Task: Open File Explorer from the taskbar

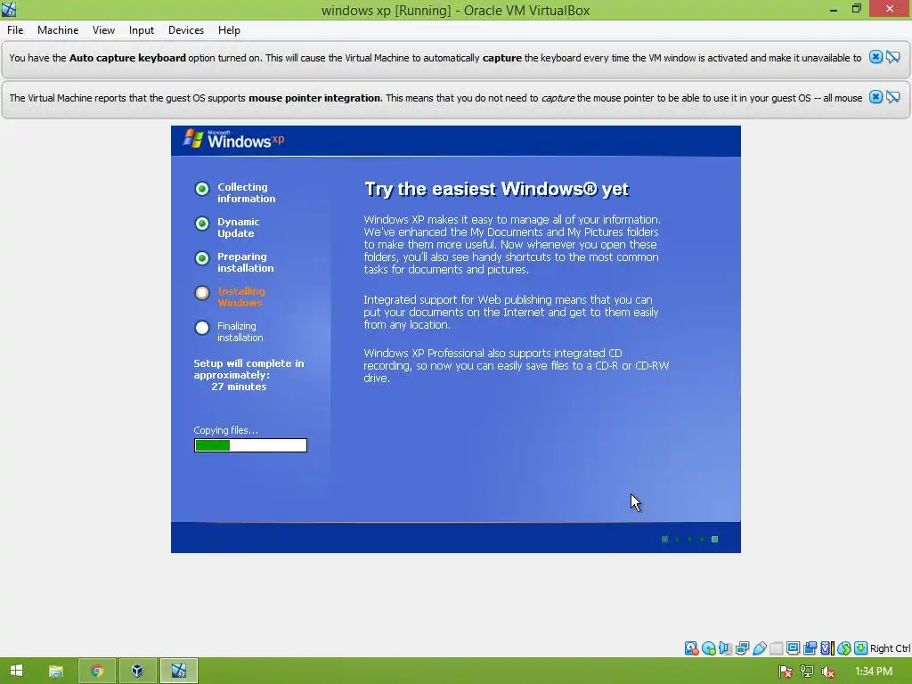Action: click(x=56, y=671)
